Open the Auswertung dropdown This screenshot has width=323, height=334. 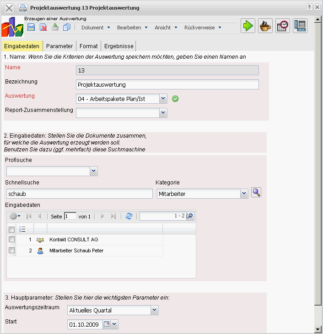pos(163,99)
